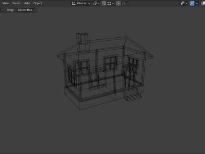Screen dimensions: 205x154
Task: Open the Object menu
Action: pyautogui.click(x=38, y=3)
